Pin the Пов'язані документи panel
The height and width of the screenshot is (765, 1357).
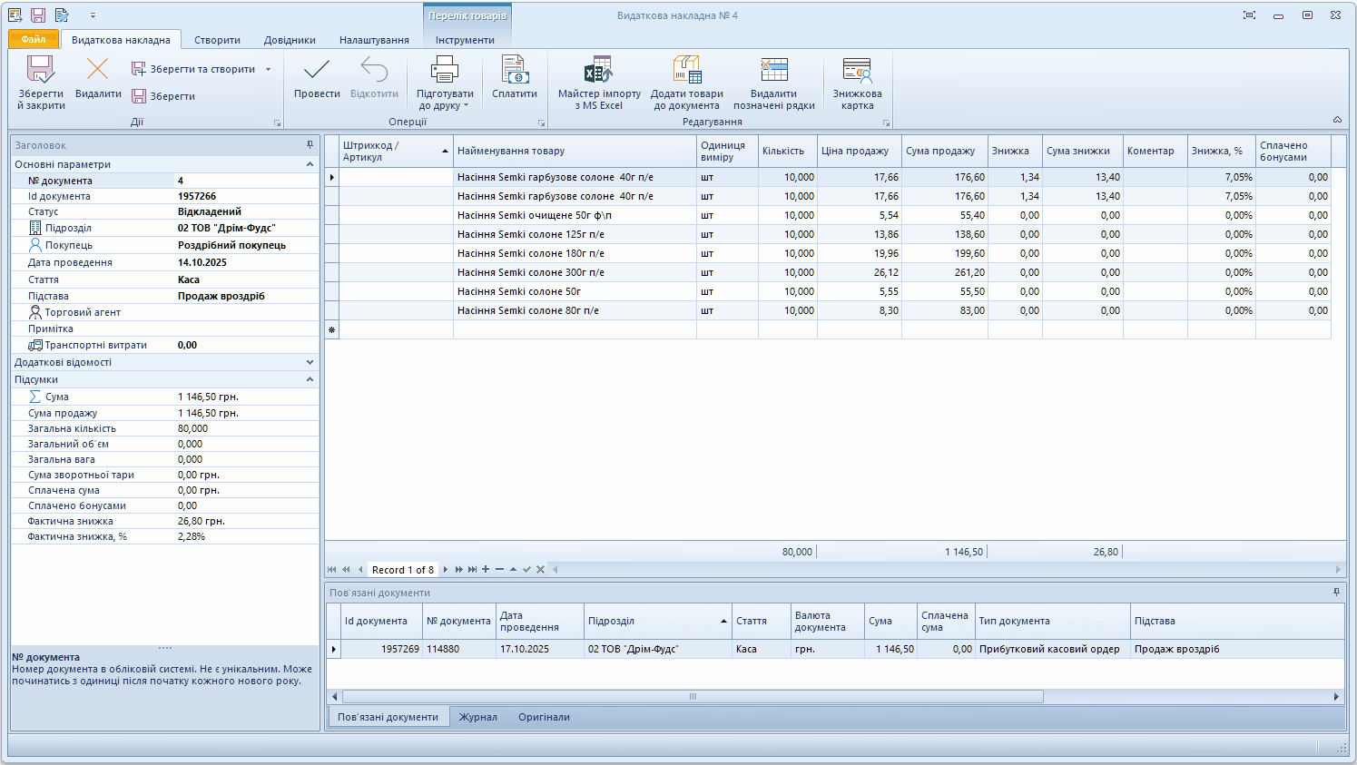pyautogui.click(x=1336, y=593)
